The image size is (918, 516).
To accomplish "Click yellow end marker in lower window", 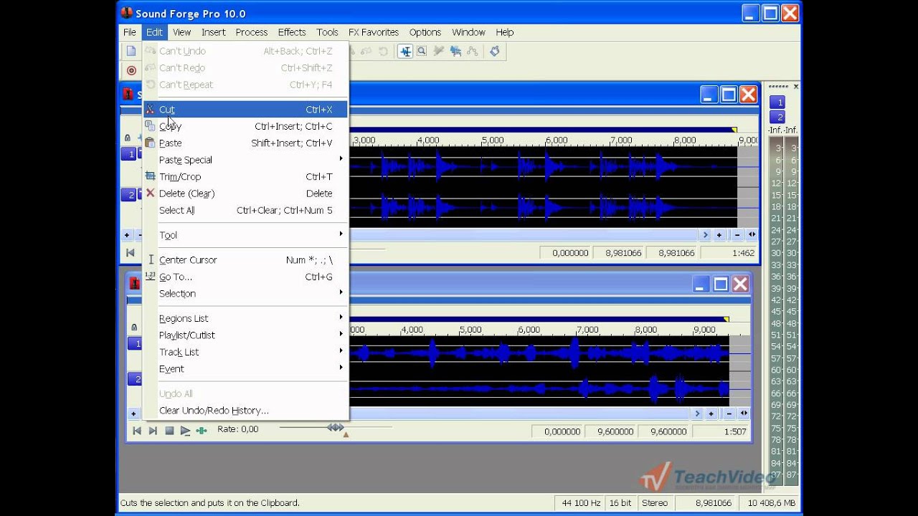I will [x=726, y=320].
